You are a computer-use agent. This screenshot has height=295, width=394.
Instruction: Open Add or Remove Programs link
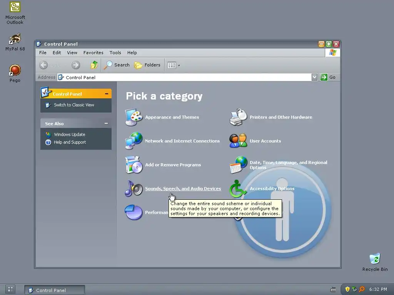click(x=173, y=165)
